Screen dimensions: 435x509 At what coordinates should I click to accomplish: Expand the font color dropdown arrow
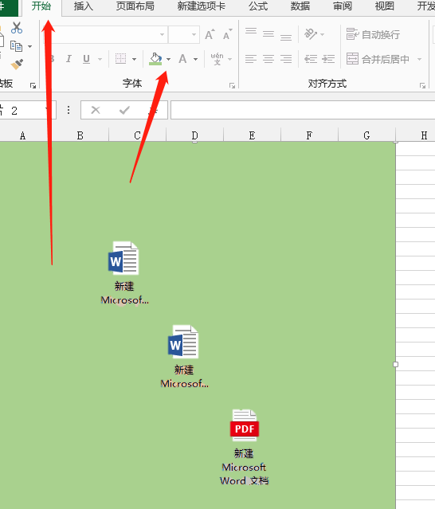(x=196, y=60)
